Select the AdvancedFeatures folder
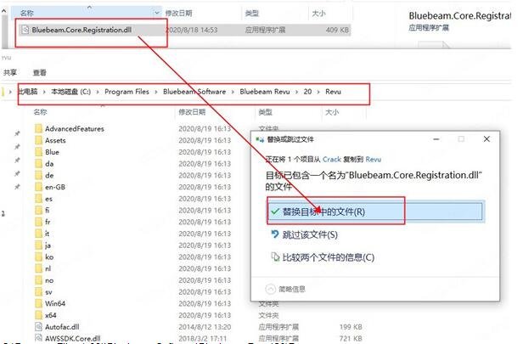Viewport: 523px width, 344px height. pos(75,128)
